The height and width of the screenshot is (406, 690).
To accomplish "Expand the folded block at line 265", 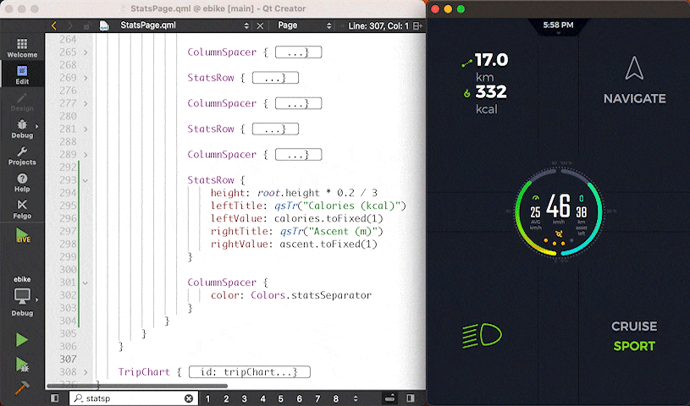I will pos(86,52).
